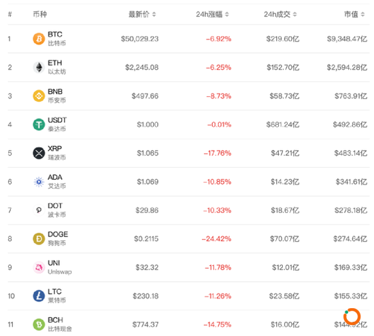This screenshot has width=374, height=336.
Task: Click the Ethereum ETH diamond icon
Action: pyautogui.click(x=39, y=67)
